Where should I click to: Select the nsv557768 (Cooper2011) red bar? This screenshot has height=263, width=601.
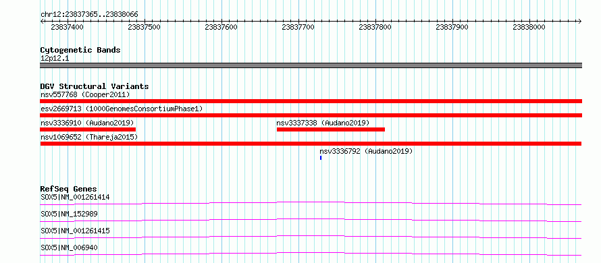311,101
